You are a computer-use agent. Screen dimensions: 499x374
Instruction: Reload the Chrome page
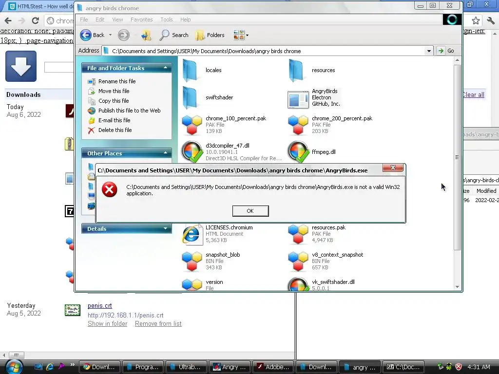35,20
